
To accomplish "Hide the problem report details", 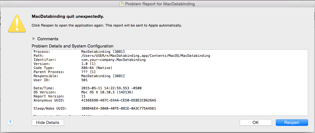I will (48, 123).
